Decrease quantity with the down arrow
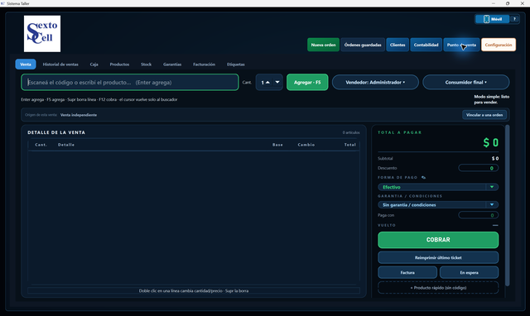The height and width of the screenshot is (316, 530). tap(277, 83)
